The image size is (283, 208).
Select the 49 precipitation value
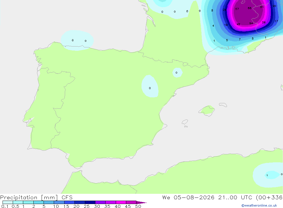pyautogui.click(x=238, y=24)
